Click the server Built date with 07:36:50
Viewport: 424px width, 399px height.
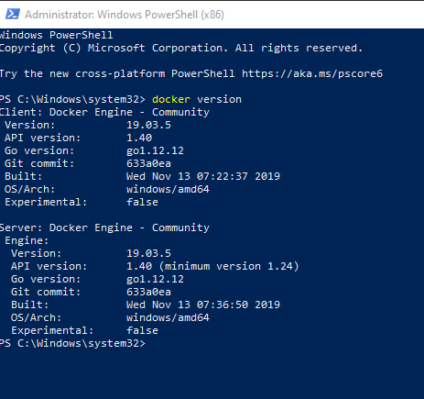203,305
